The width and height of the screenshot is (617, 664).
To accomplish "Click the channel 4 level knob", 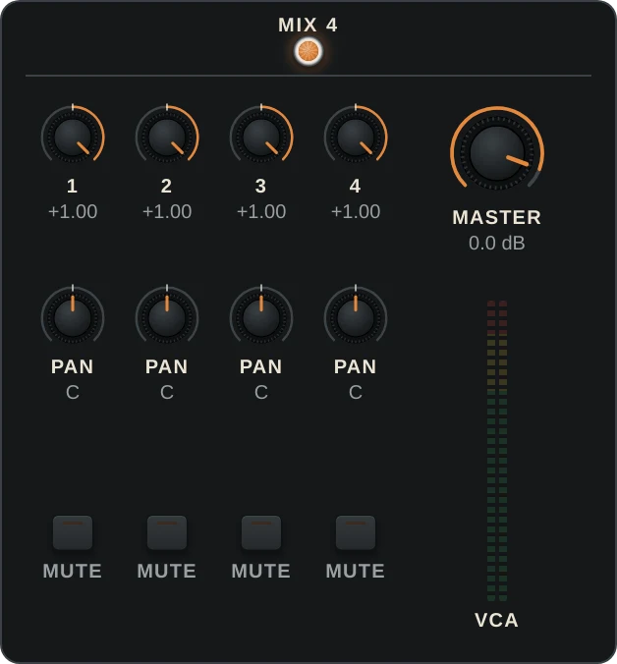I will (356, 137).
